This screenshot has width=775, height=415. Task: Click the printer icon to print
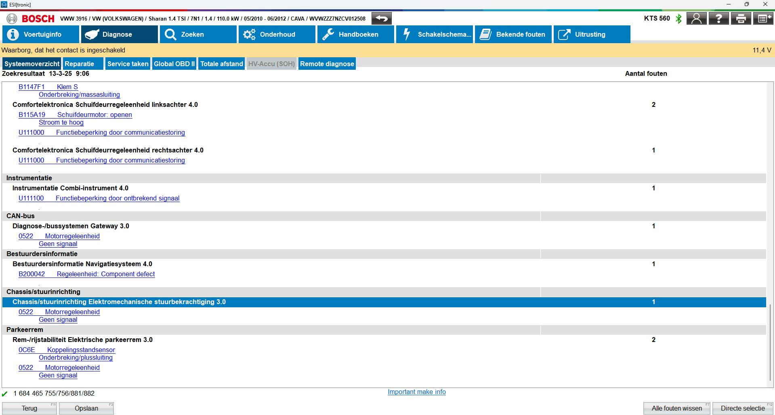pos(741,19)
